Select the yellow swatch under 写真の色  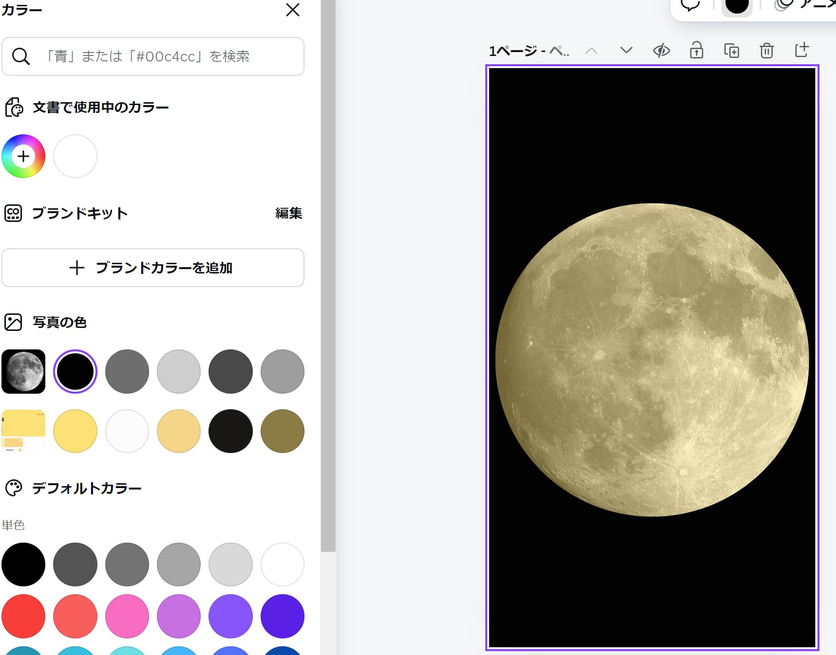(75, 431)
